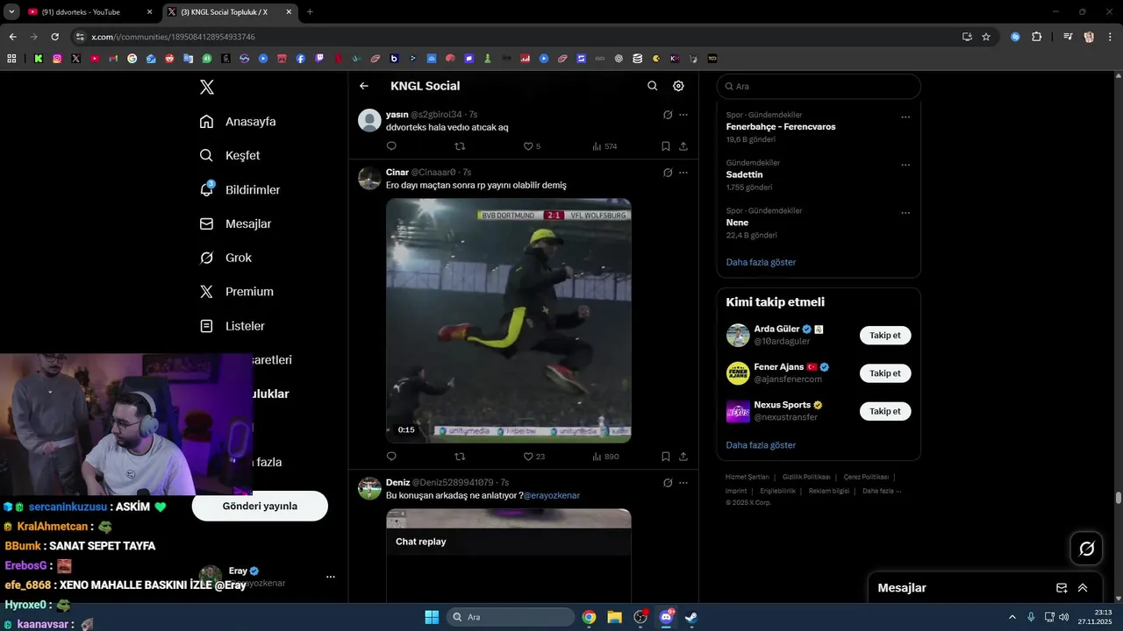Open Nene trending topic

click(737, 223)
